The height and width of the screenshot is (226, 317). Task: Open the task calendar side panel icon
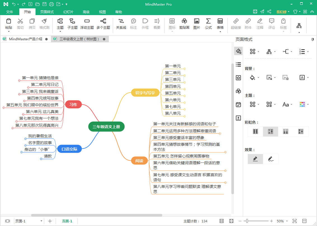[238, 105]
